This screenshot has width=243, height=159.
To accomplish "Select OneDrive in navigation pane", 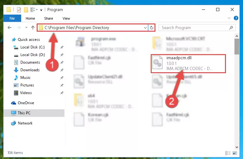I will 26,103.
